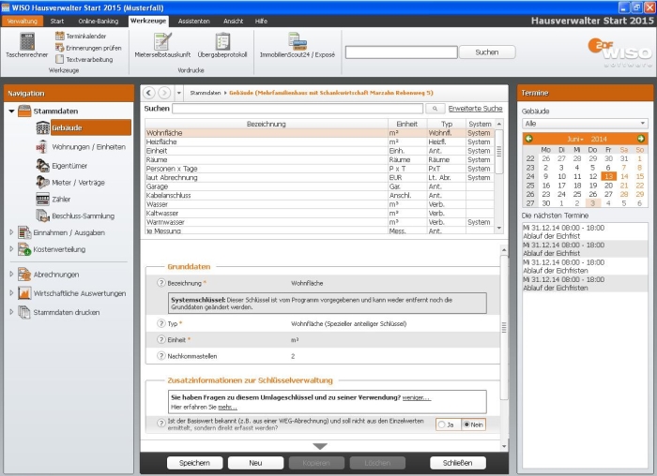Click the Einnahmen / Ausgaben icon
657x476 pixels.
pyautogui.click(x=24, y=232)
